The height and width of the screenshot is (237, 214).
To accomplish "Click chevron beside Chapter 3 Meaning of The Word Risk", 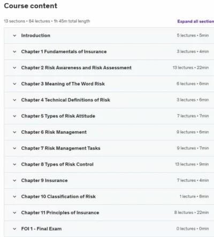I will click(14, 84).
